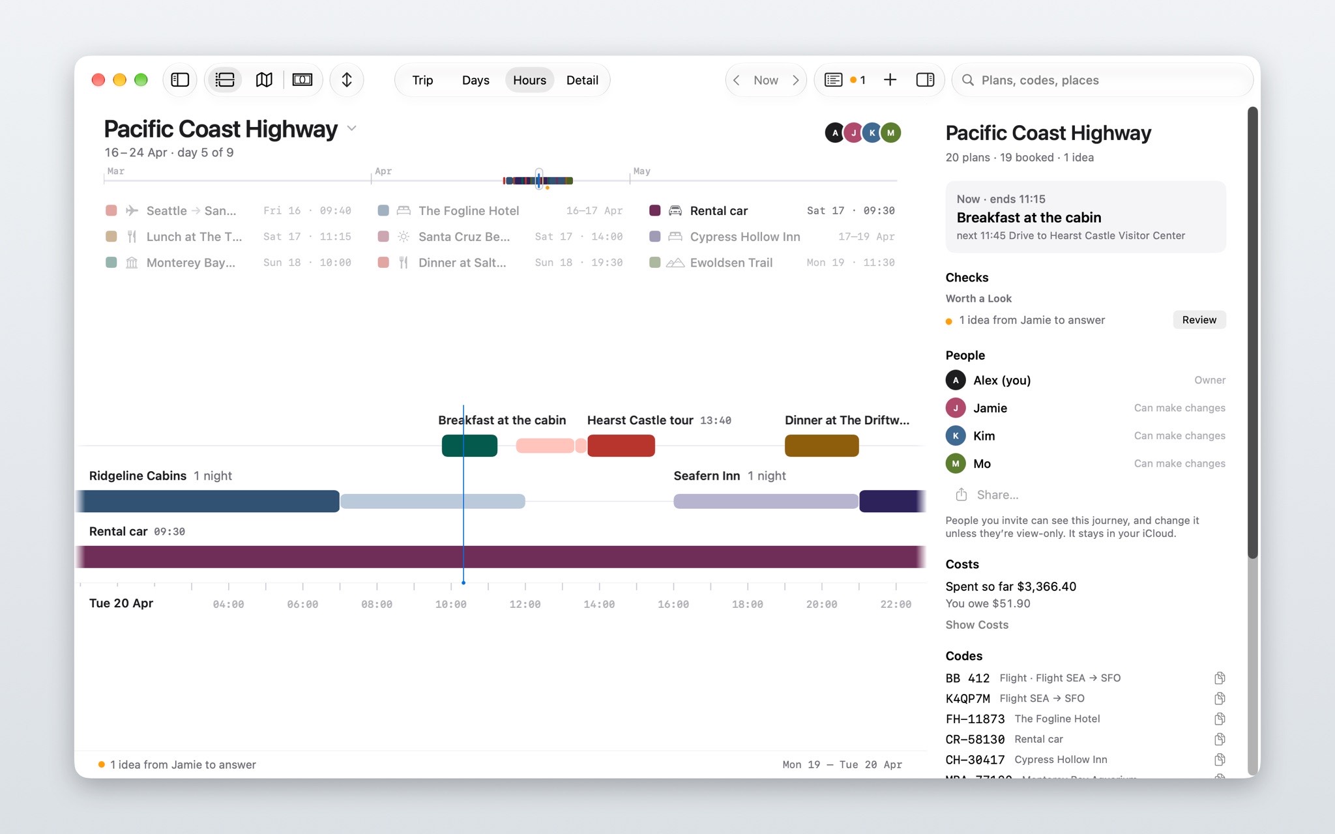This screenshot has width=1335, height=834.
Task: Select the Dinner at The Driftw... brown block
Action: click(821, 446)
